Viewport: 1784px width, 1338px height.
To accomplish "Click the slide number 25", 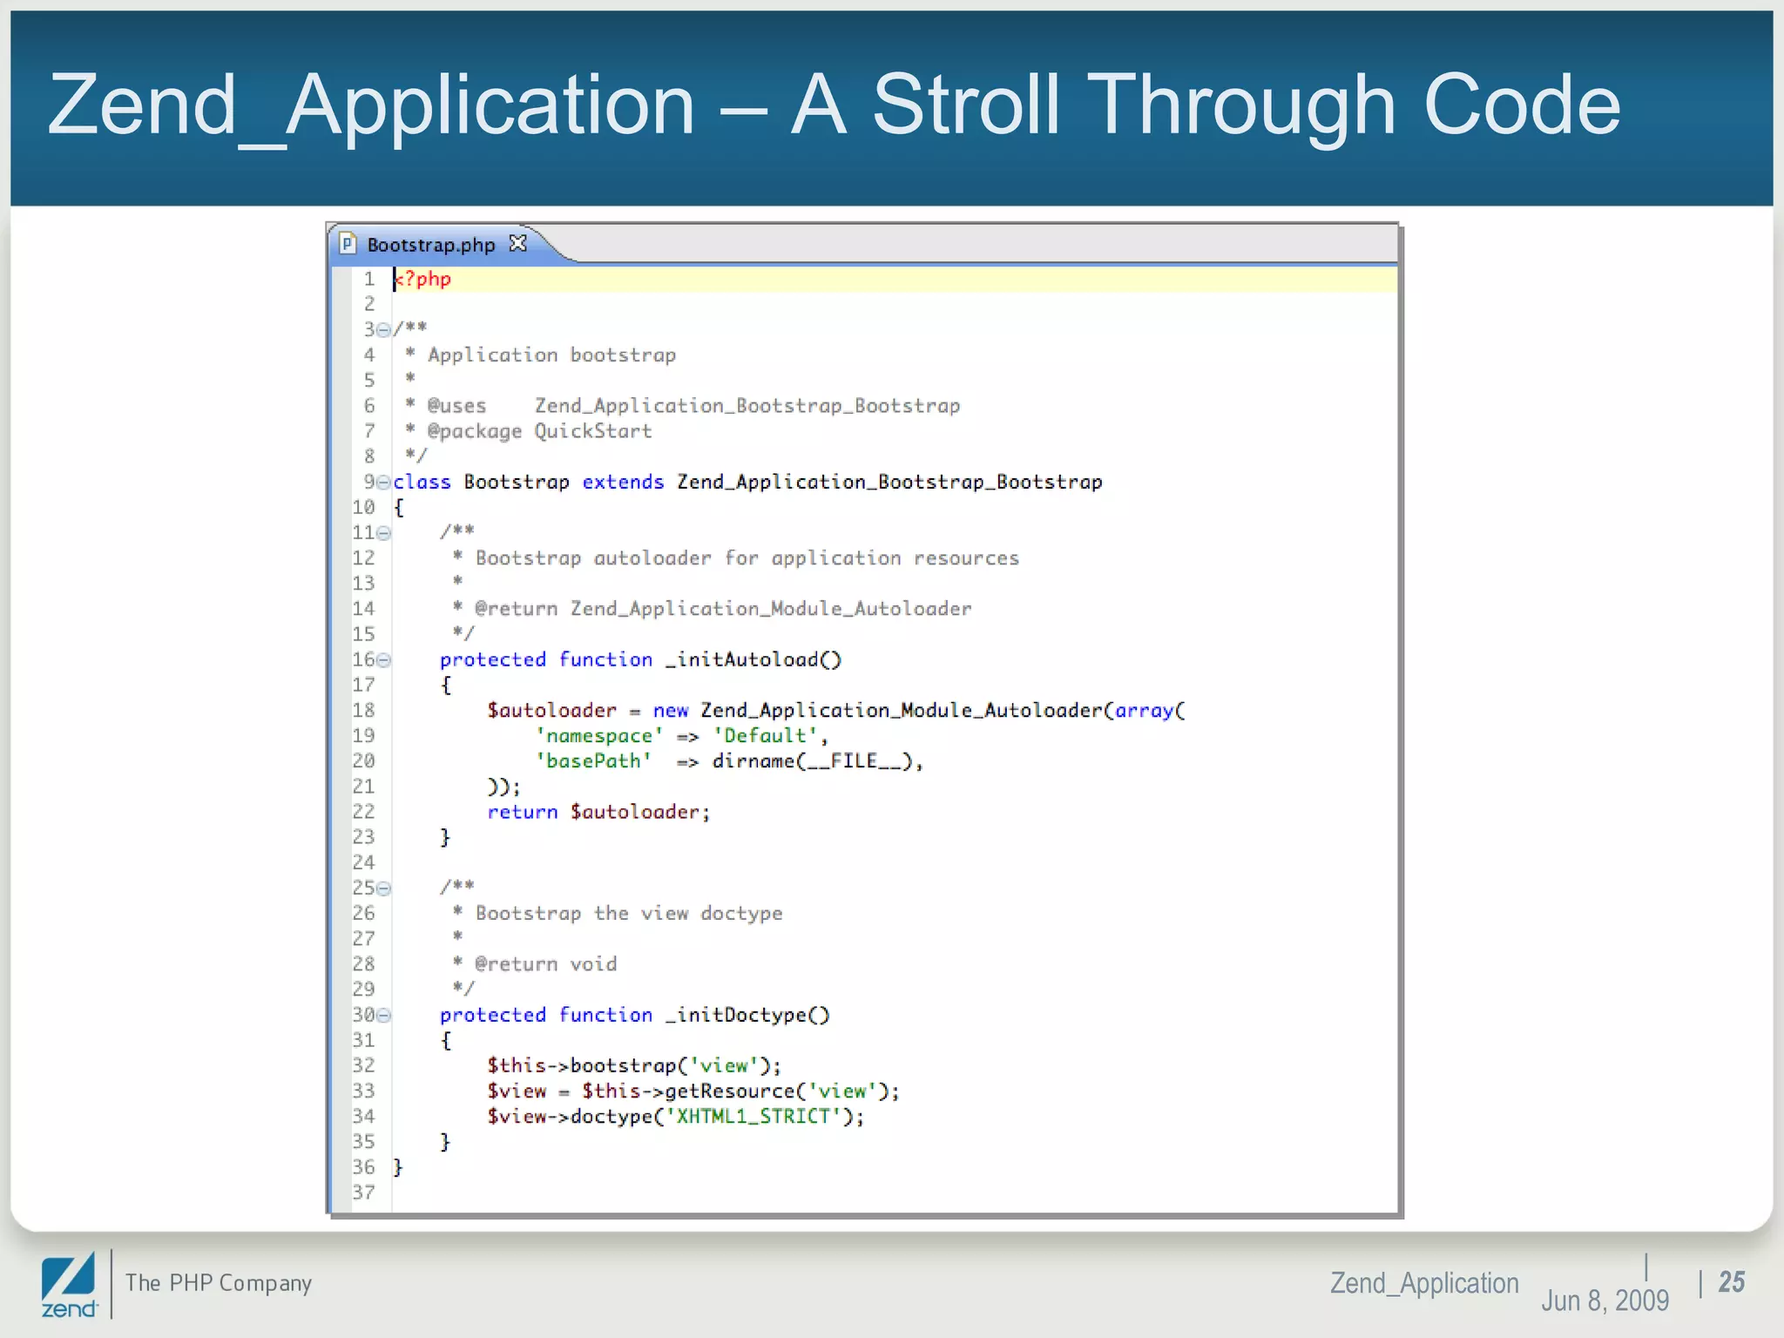I will click(1732, 1282).
